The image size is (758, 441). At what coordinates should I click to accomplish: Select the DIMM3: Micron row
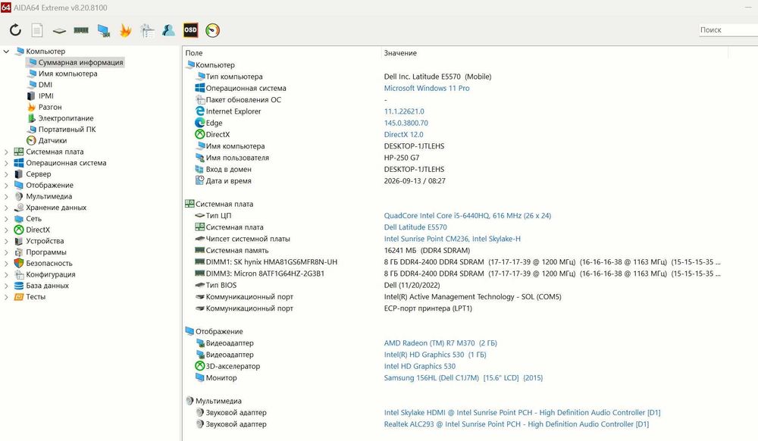pyautogui.click(x=454, y=274)
